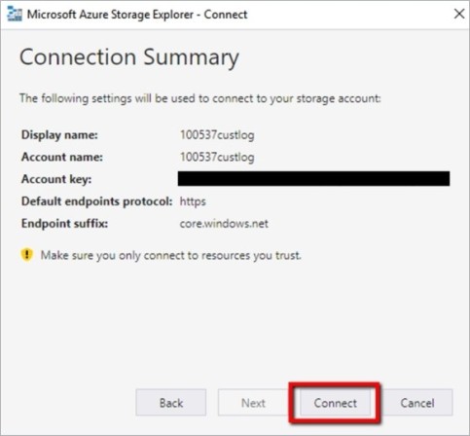This screenshot has height=436, width=470.
Task: Click the 'Account name:' label
Action: pos(62,157)
